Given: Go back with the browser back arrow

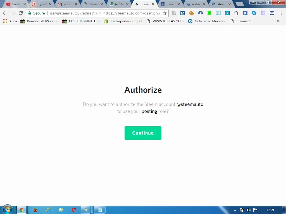Looking at the screenshot, I should pos(5,13).
